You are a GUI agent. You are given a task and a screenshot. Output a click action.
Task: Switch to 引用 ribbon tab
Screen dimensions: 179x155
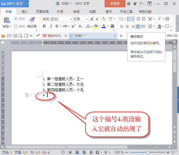(x=60, y=12)
